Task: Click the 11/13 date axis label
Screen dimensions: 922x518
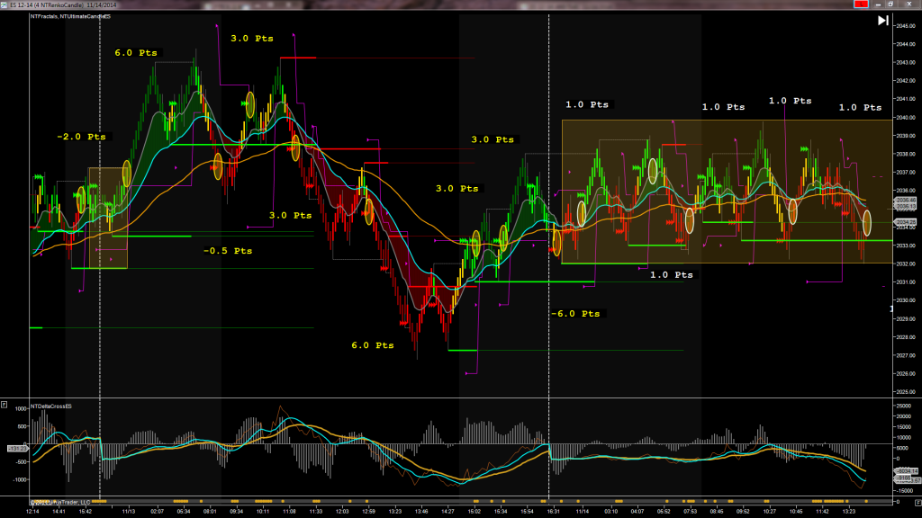Action: click(128, 512)
